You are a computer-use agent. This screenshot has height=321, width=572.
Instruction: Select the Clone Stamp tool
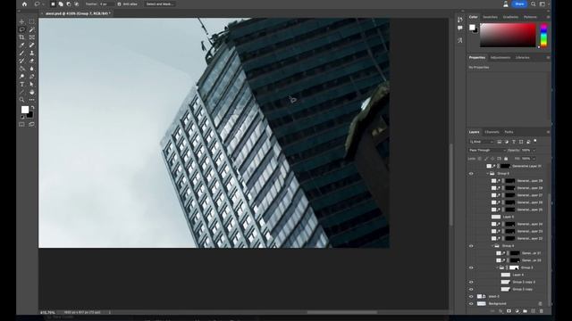coord(32,53)
